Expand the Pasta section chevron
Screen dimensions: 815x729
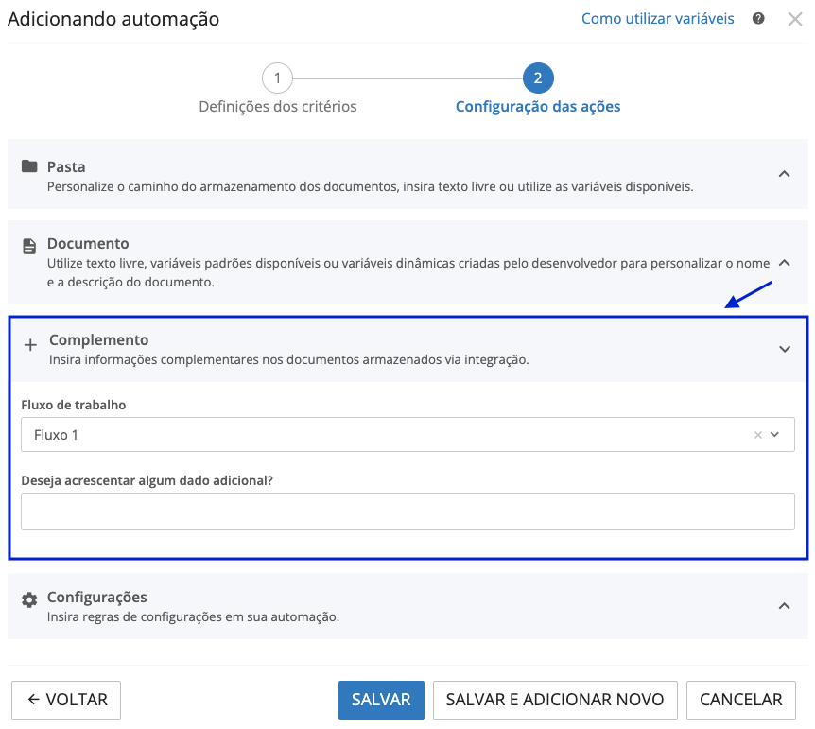click(x=784, y=174)
